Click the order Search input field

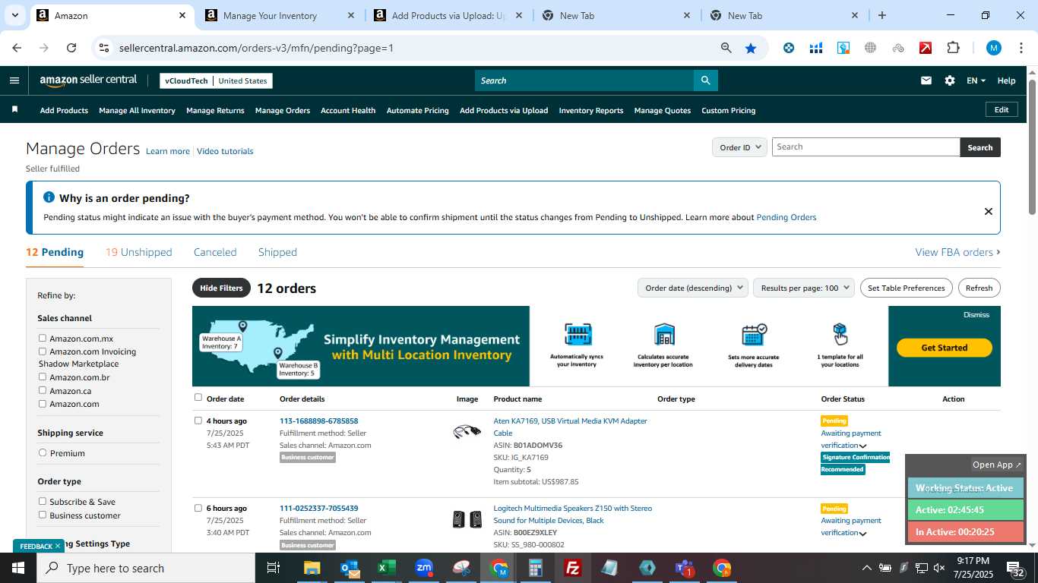tap(866, 147)
